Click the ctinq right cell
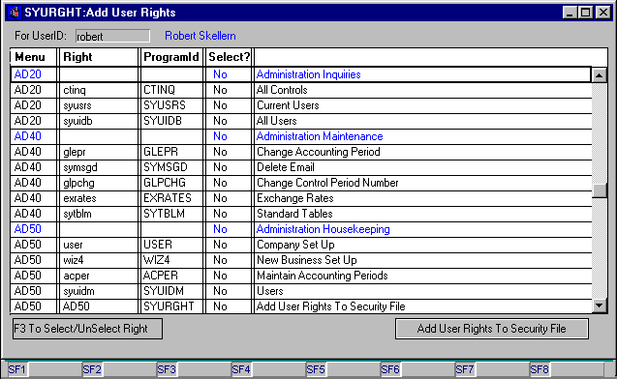 [x=99, y=90]
